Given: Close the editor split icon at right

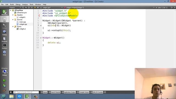Looking at the screenshot, I should click(x=175, y=7).
